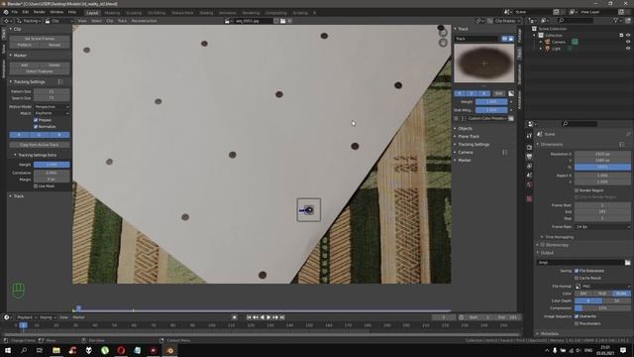The height and width of the screenshot is (357, 634).
Task: Hide the Light with its eye icon
Action: click(628, 49)
